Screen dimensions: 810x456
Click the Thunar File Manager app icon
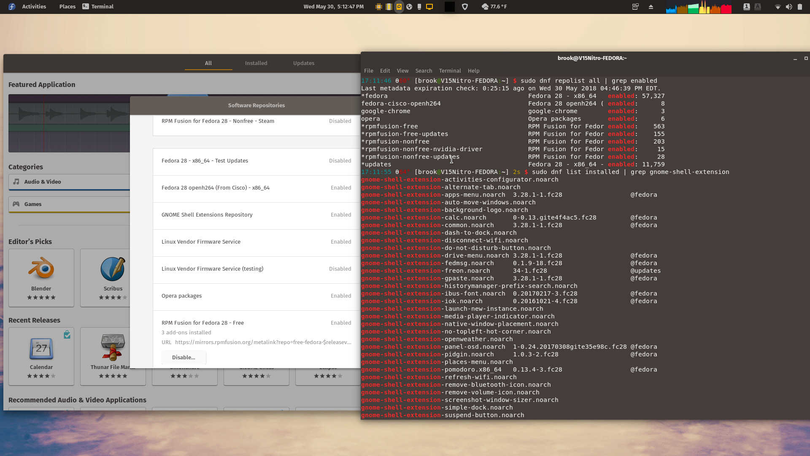pyautogui.click(x=113, y=347)
